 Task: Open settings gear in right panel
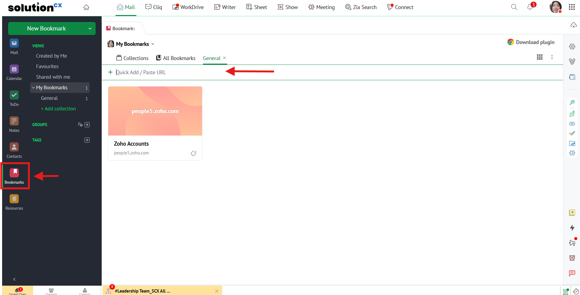(x=572, y=46)
